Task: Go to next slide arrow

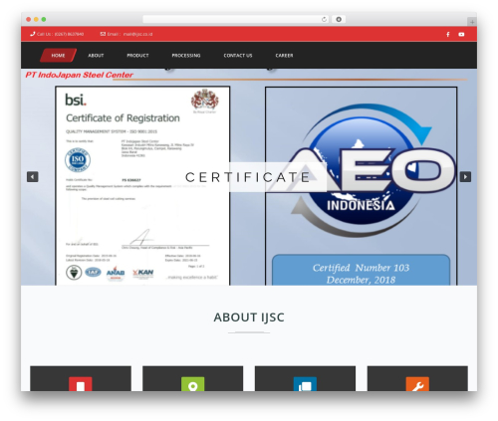Action: tap(465, 177)
